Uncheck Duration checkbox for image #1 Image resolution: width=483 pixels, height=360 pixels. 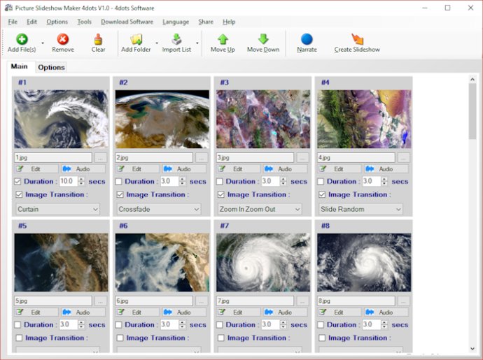[17, 182]
